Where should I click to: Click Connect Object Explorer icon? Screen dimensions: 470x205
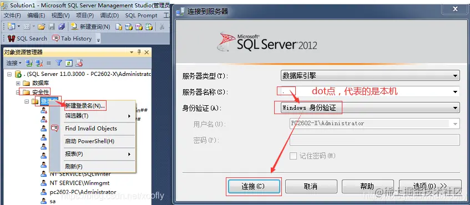tap(29, 63)
